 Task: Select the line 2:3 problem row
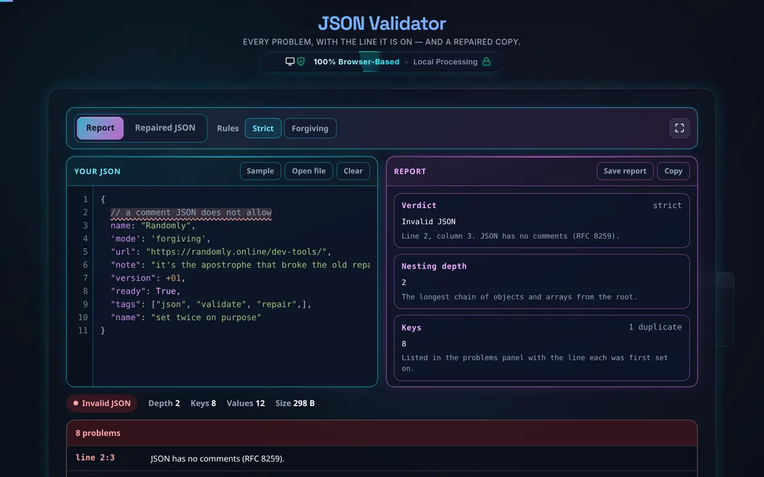coord(382,459)
